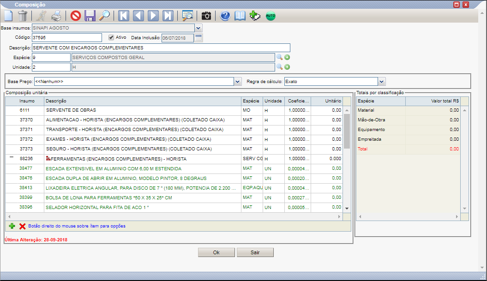487x281 pixels.
Task: Click the Empreitada row in totals
Action: click(409, 139)
